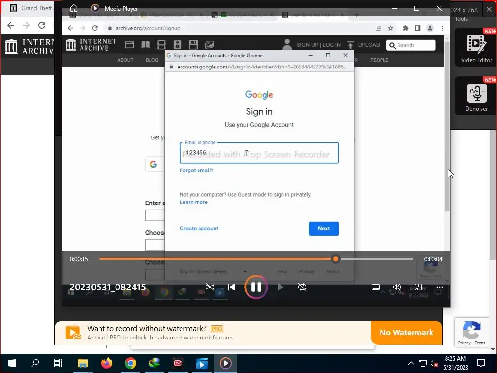Open the Learn more link about Guest mode

193,202
